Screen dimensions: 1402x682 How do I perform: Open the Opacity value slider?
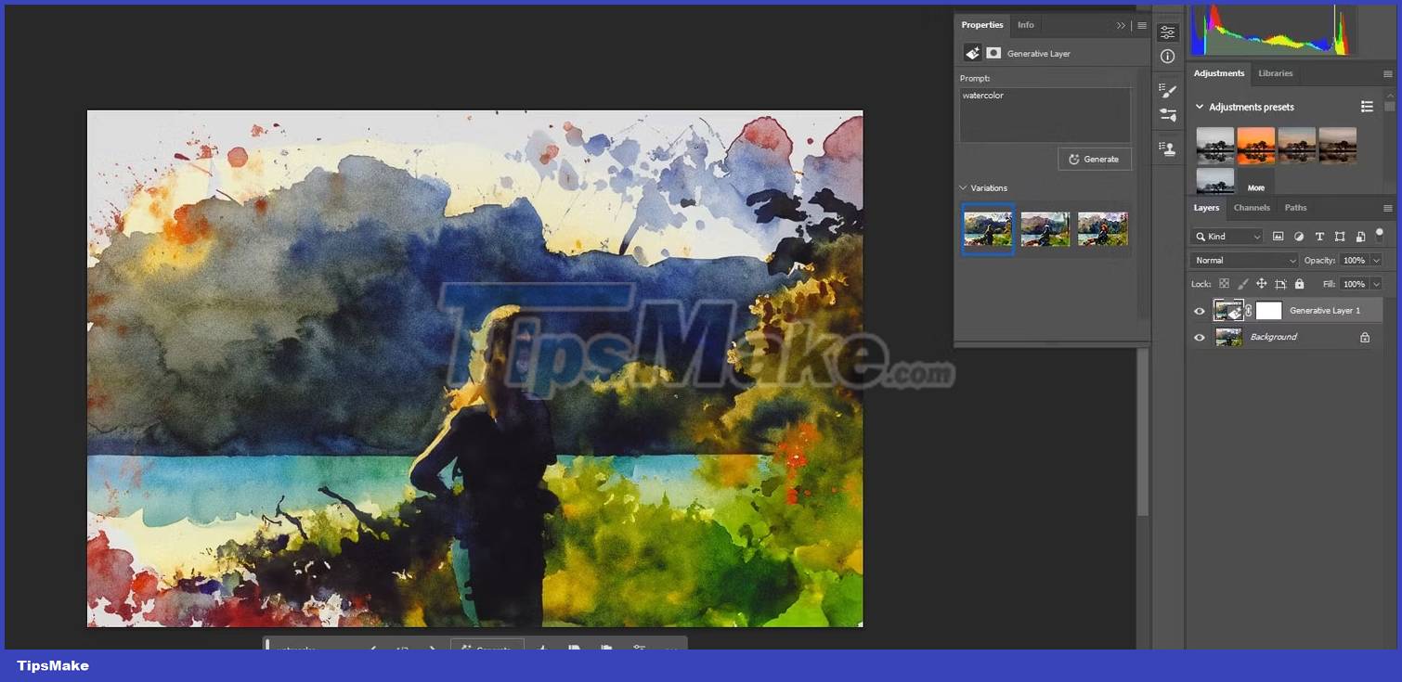click(x=1378, y=260)
